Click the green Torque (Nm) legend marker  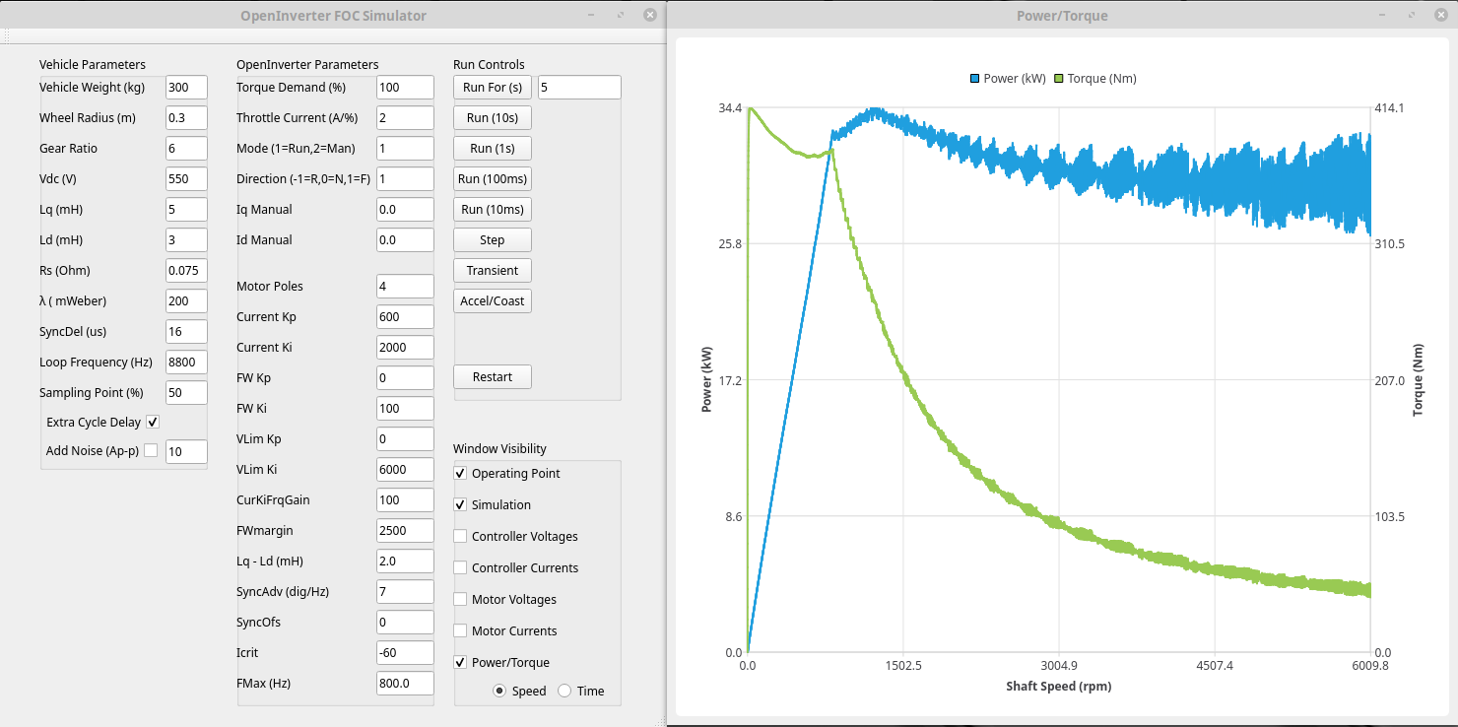[1059, 79]
